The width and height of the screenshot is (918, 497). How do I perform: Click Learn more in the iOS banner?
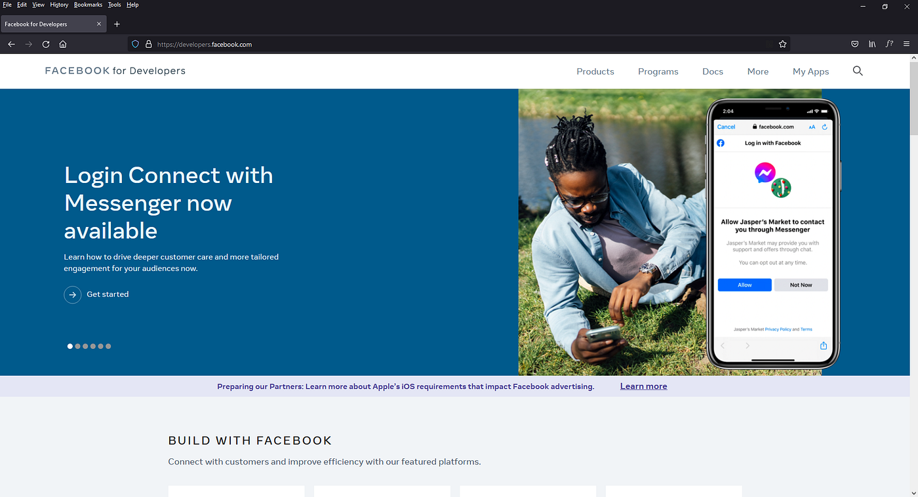(644, 386)
